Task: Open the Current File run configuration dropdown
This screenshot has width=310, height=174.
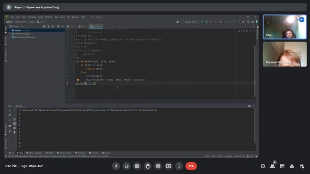Action: 191,22
